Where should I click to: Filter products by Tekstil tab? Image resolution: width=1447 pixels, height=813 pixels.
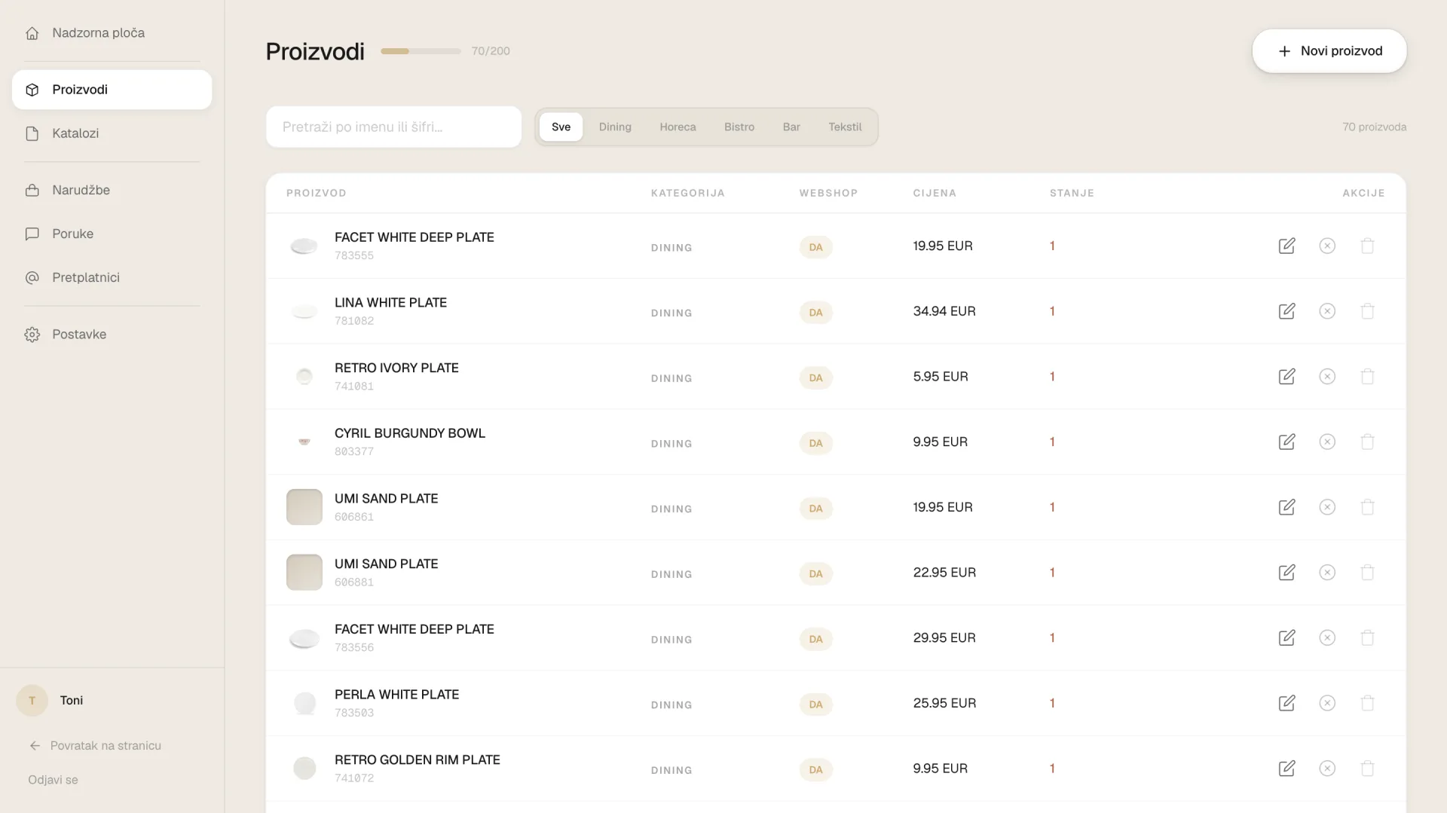click(845, 127)
